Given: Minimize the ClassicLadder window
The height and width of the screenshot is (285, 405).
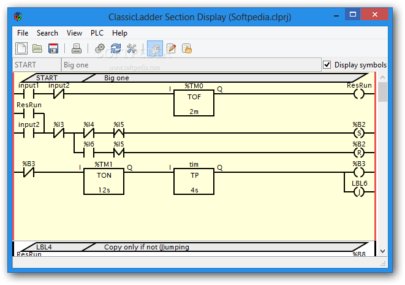Looking at the screenshot, I should (x=336, y=15).
